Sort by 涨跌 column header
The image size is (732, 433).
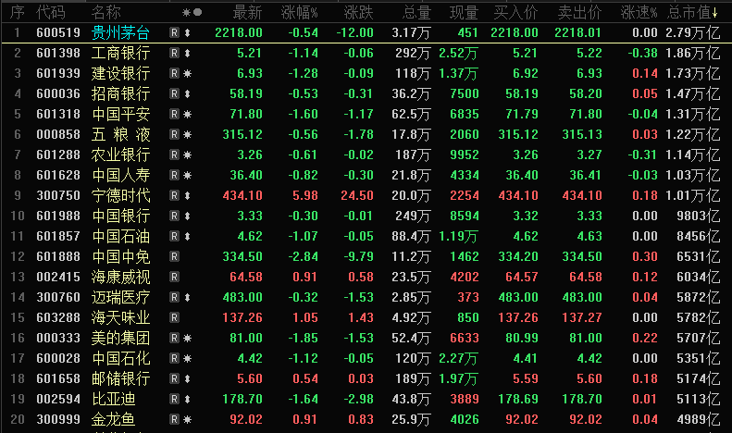[x=358, y=12]
